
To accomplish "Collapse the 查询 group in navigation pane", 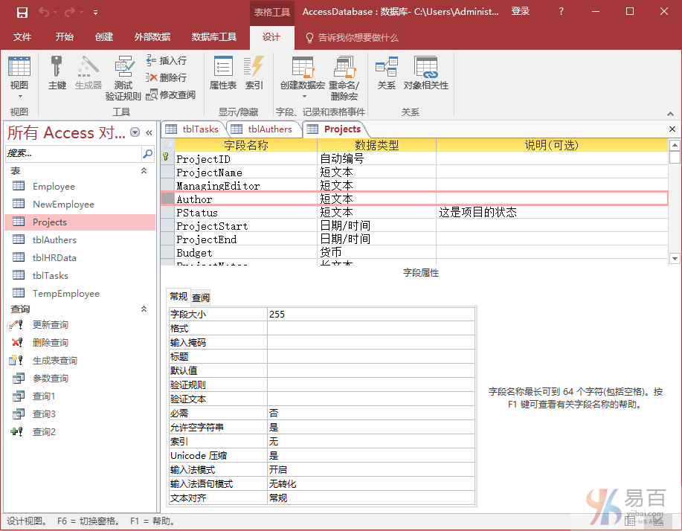I will pyautogui.click(x=144, y=309).
